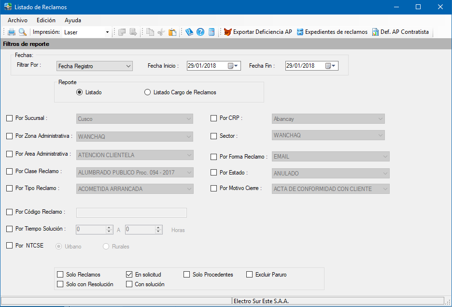Open print preview magnifier icon

coord(22,32)
